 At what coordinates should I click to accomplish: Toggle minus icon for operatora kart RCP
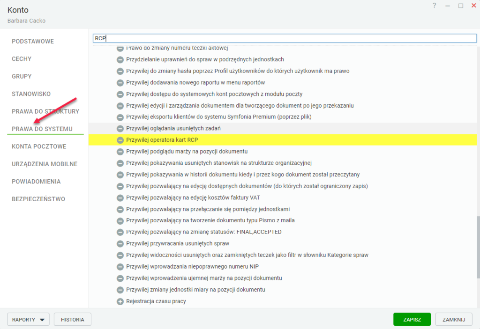(120, 140)
